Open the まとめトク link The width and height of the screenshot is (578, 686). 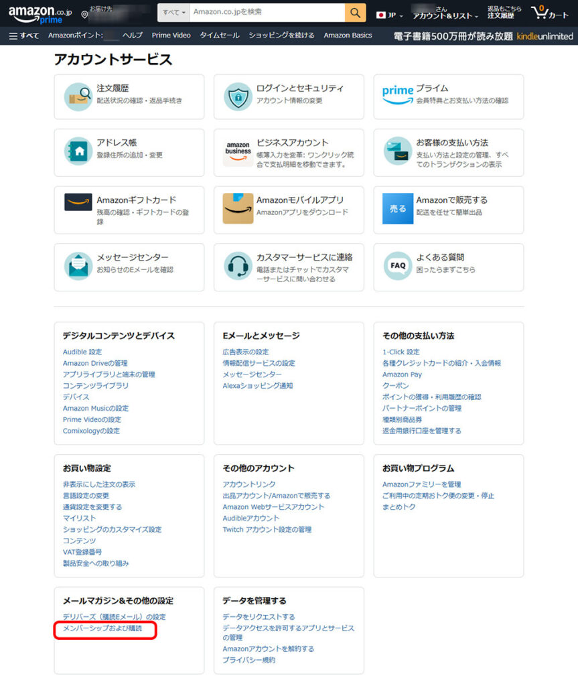click(399, 507)
